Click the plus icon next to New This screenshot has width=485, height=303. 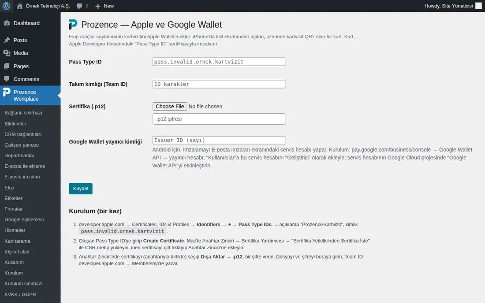[x=98, y=6]
